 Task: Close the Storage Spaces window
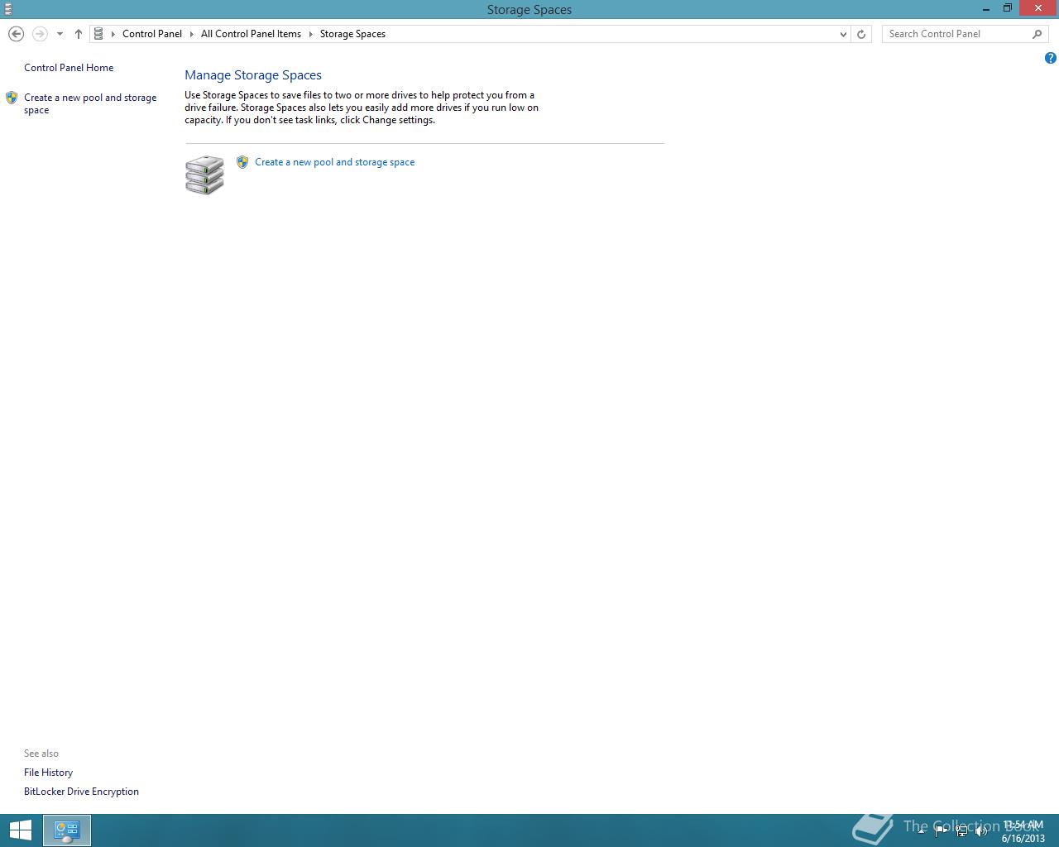[x=1038, y=8]
